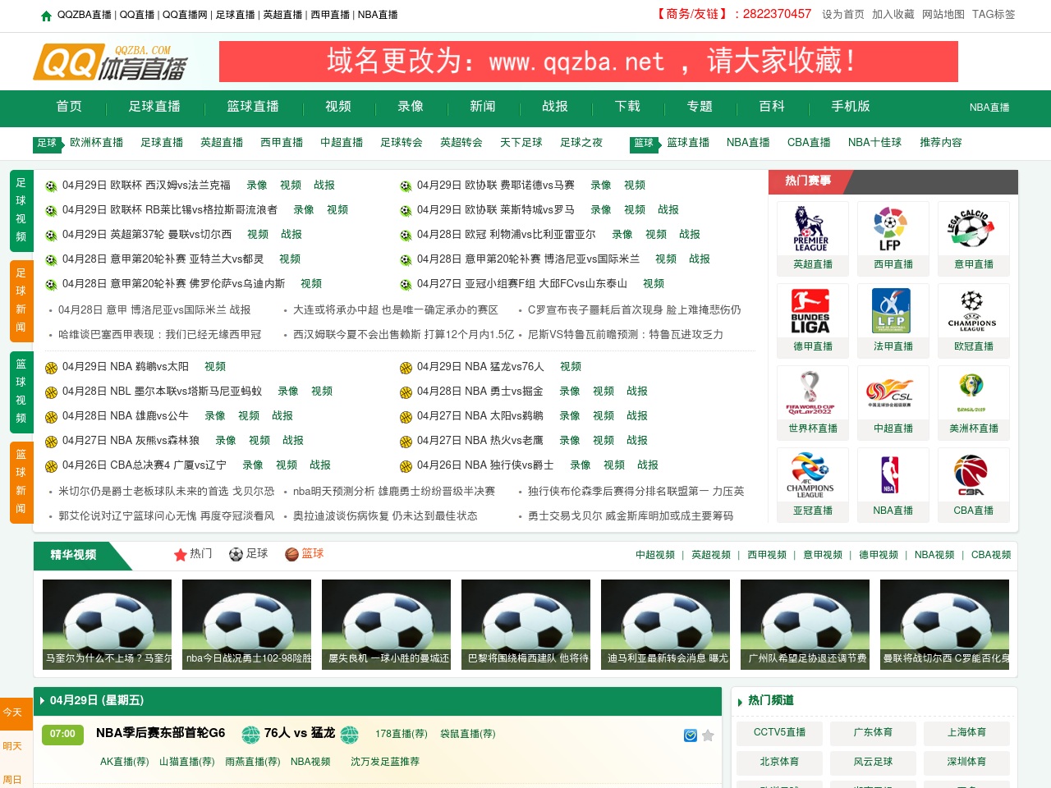This screenshot has height=788, width=1051.
Task: Open 手机版 in the green navigation bar
Action: (x=851, y=107)
